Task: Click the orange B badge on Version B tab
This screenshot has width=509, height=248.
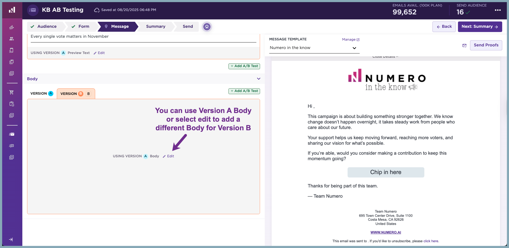Action: tap(81, 94)
